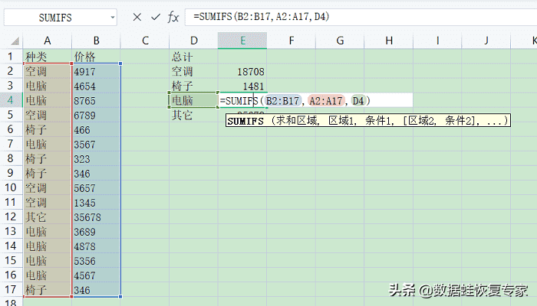Screen dimensions: 537x306
Task: Click the 总计 cell
Action: click(194, 57)
